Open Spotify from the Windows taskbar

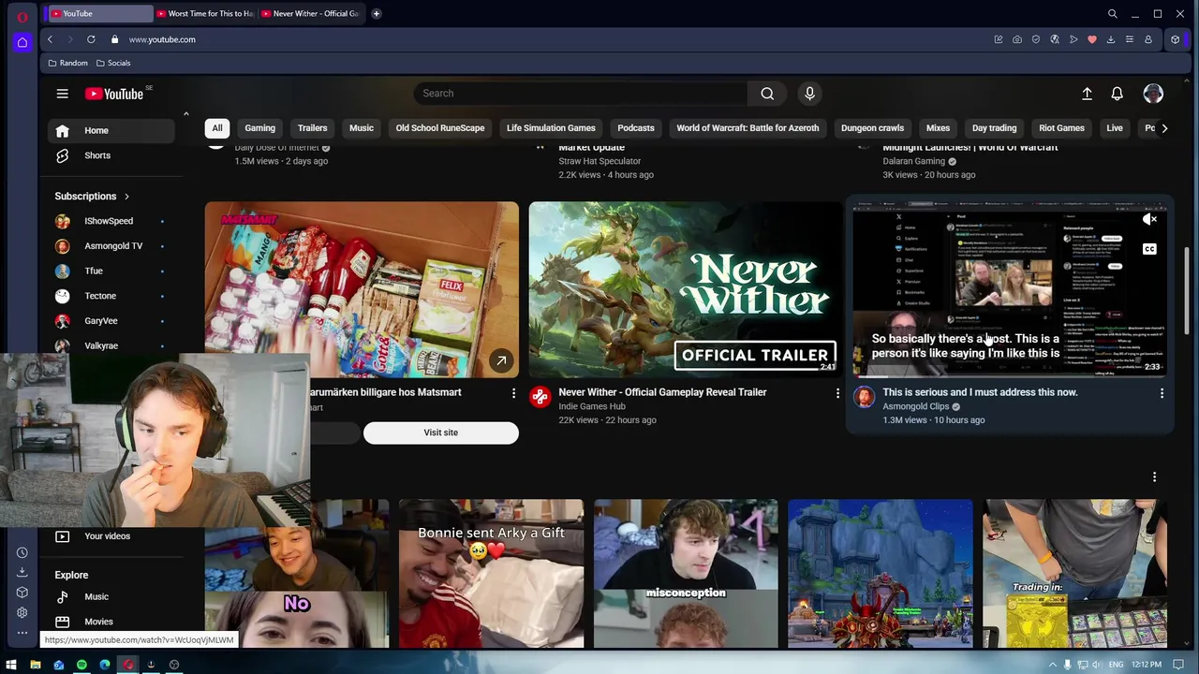[x=81, y=665]
